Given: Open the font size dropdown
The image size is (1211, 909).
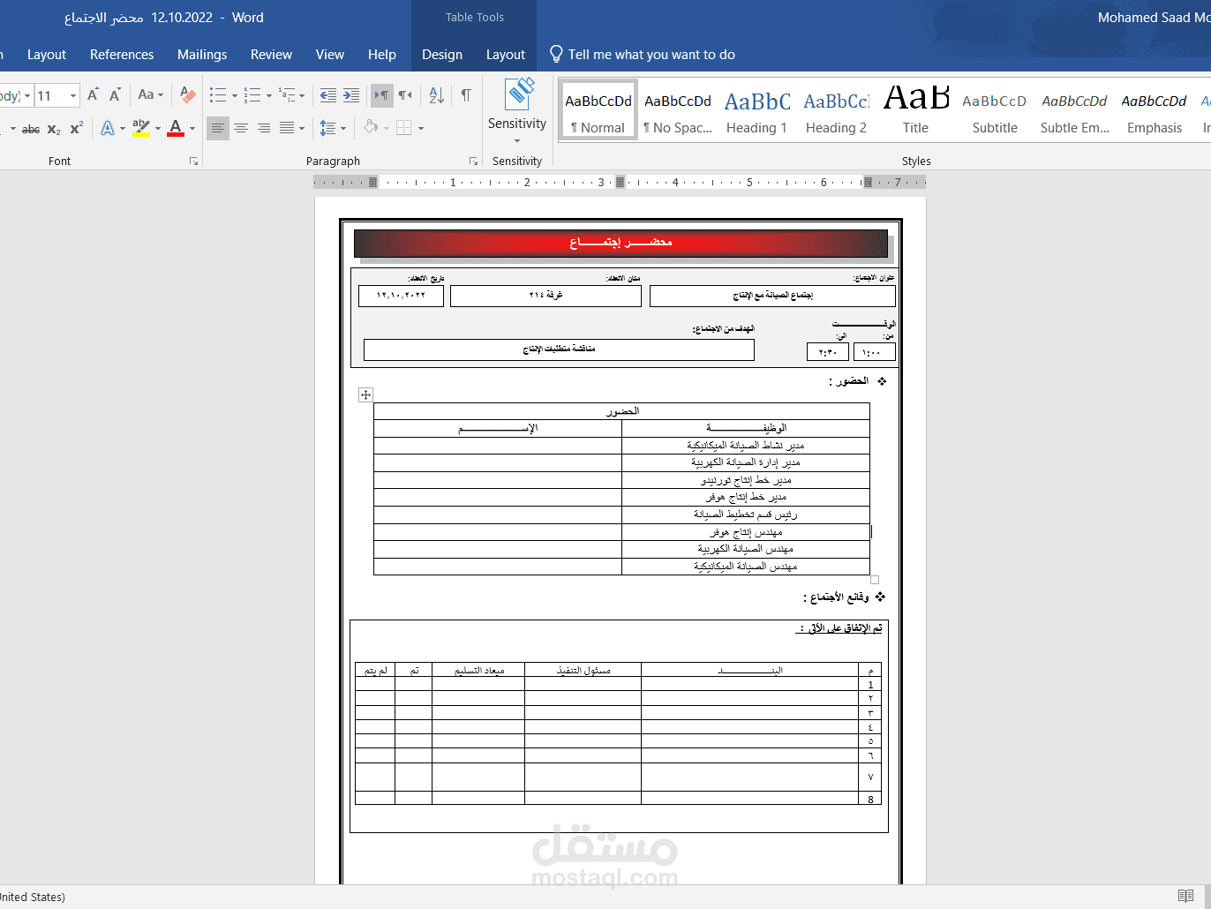Looking at the screenshot, I should 73,95.
